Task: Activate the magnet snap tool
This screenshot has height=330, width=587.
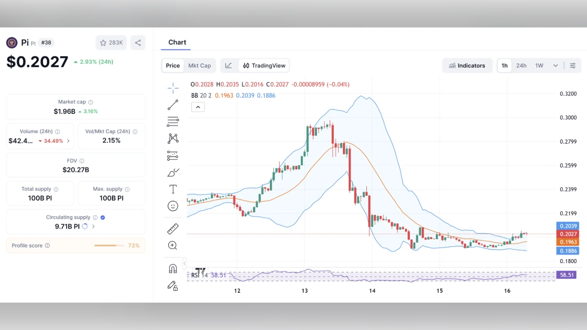Action: pyautogui.click(x=173, y=268)
